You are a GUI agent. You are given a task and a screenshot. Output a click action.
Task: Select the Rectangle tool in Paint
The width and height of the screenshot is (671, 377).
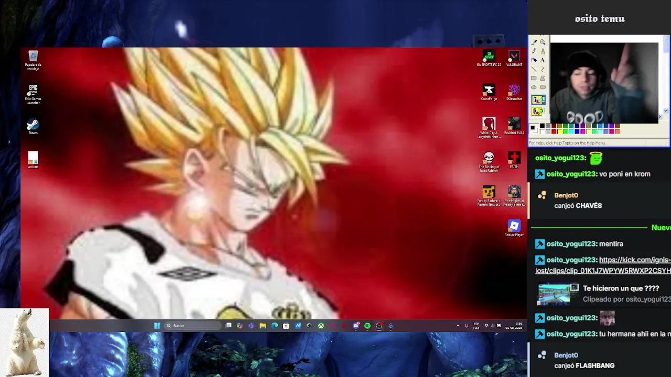[534, 78]
